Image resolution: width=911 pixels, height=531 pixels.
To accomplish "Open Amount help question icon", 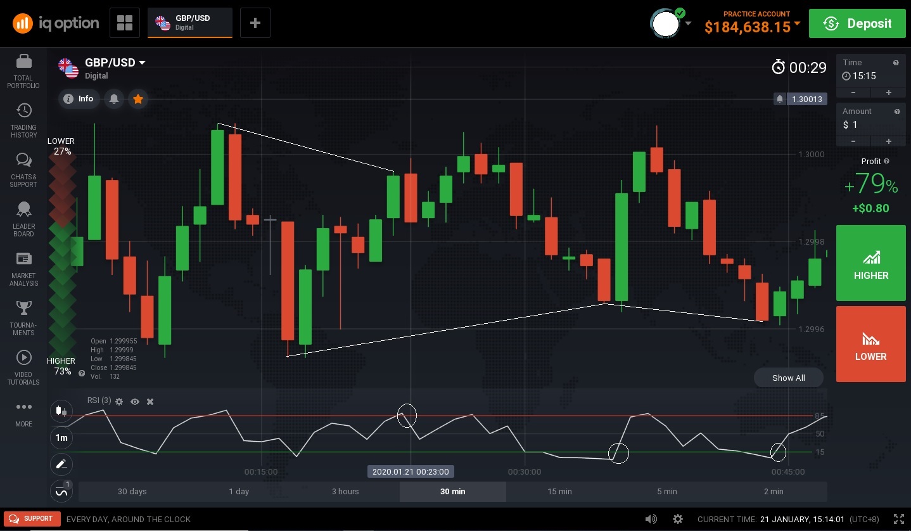I will point(897,112).
